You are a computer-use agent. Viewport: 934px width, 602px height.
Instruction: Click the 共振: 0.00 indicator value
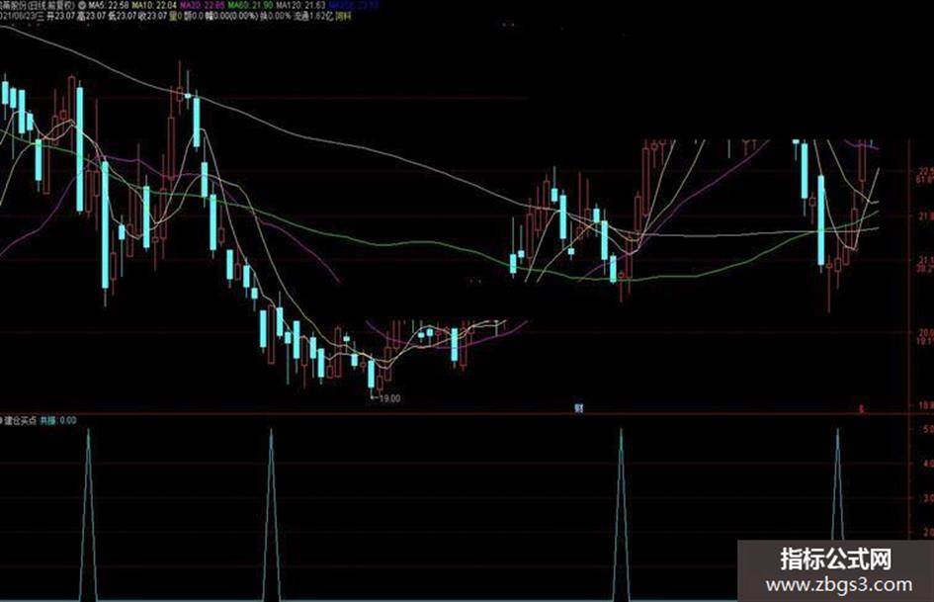click(58, 420)
